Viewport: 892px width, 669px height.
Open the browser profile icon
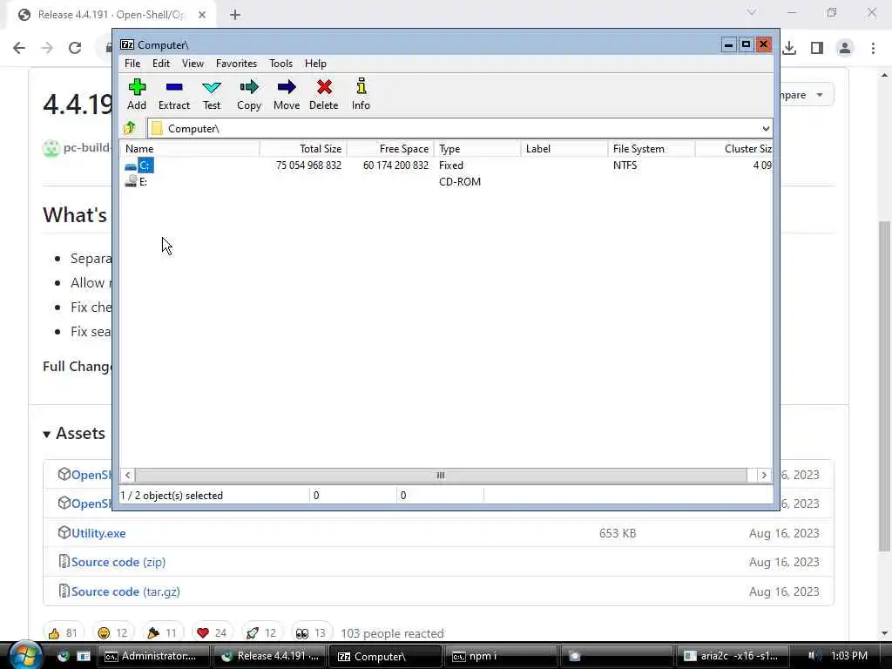[x=845, y=48]
